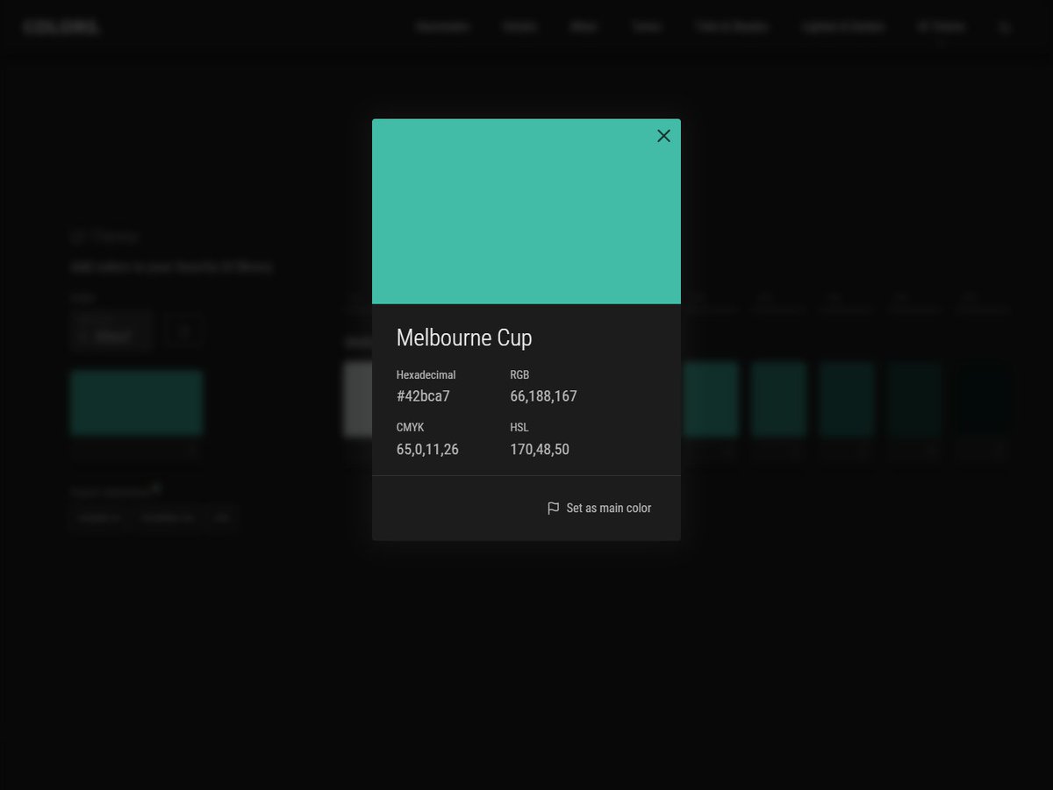Viewport: 1053px width, 790px height.
Task: Click the 'HSL' label
Action: [519, 428]
